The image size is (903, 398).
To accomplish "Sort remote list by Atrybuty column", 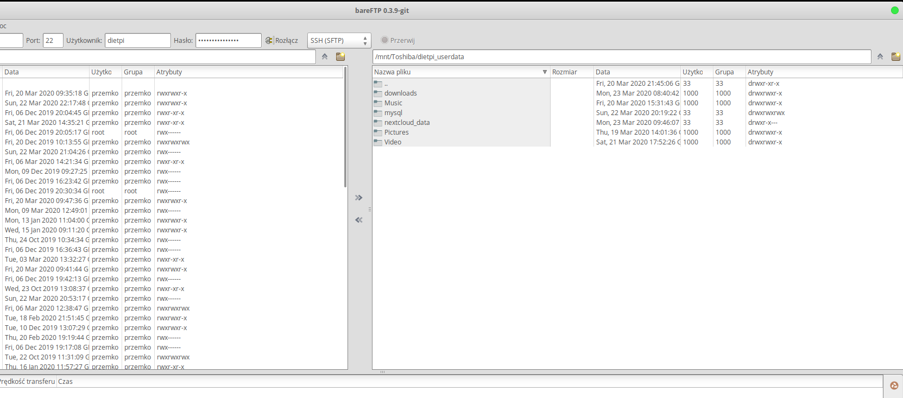I will pyautogui.click(x=760, y=72).
